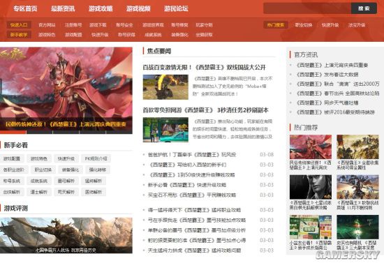This screenshot has width=384, height=263.
Task: Select the second carousel slide indicator
Action: tap(39, 132)
